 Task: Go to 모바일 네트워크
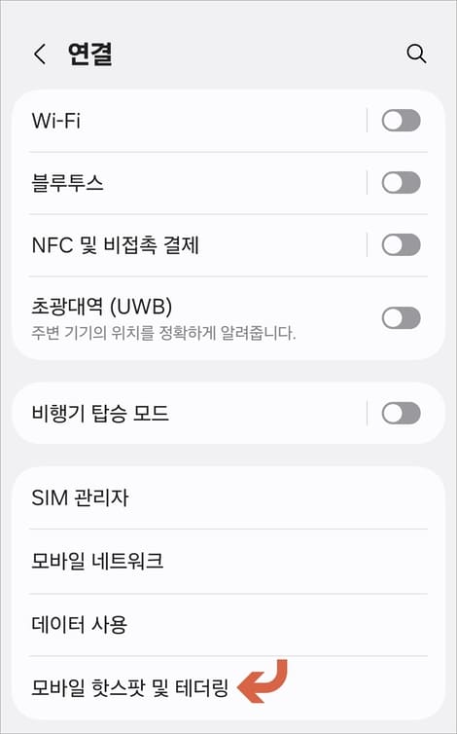point(228,561)
